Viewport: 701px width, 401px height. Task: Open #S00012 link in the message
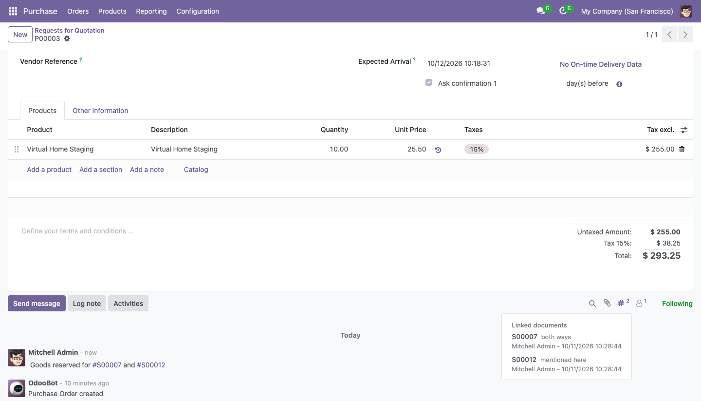point(151,365)
